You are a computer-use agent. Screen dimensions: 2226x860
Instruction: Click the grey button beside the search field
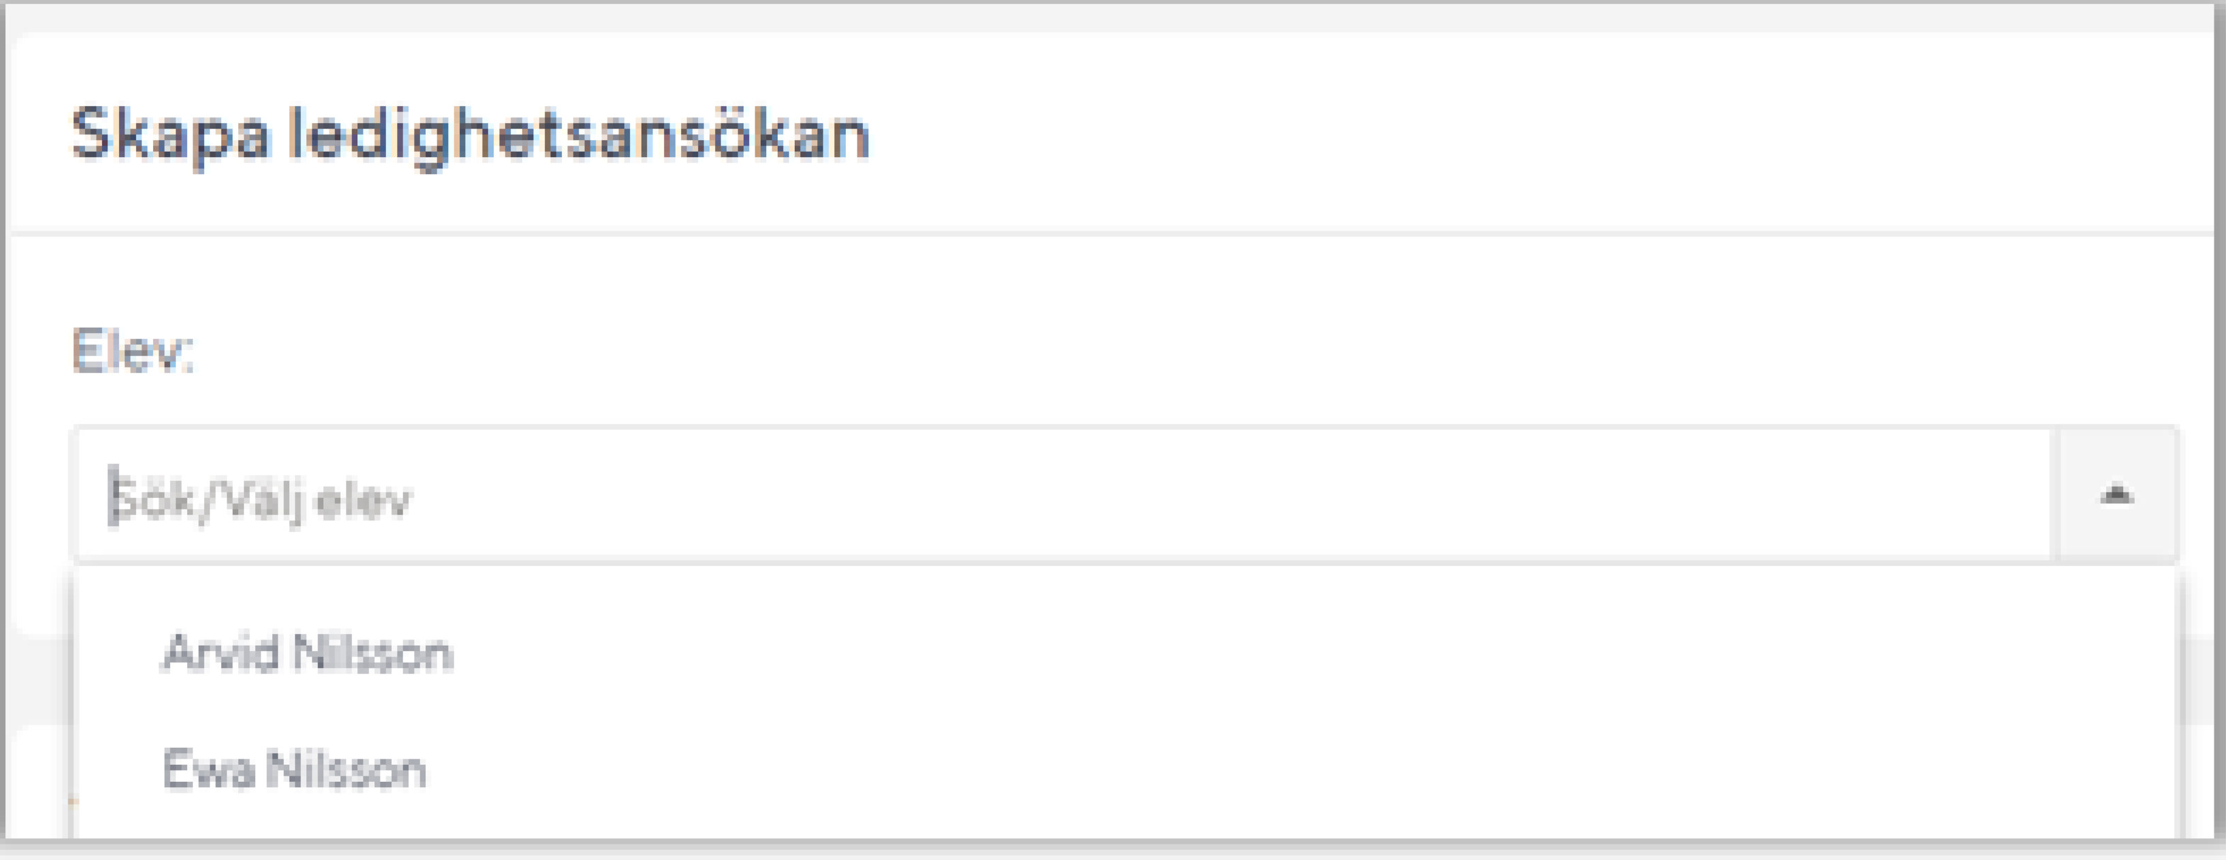coord(2117,495)
